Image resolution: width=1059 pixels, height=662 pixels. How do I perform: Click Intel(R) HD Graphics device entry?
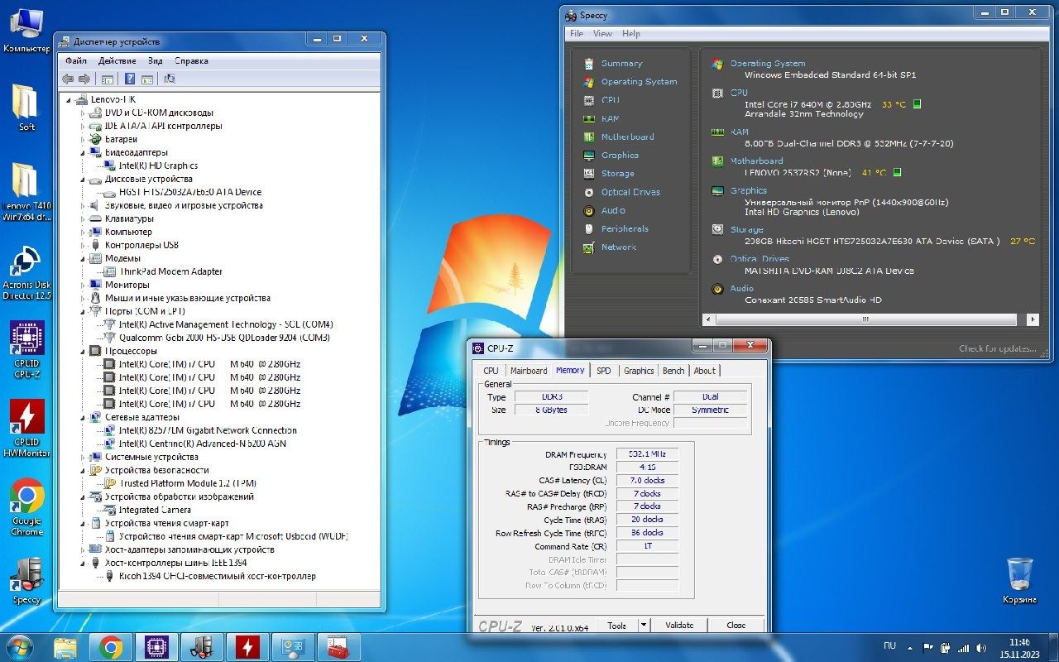(x=158, y=165)
